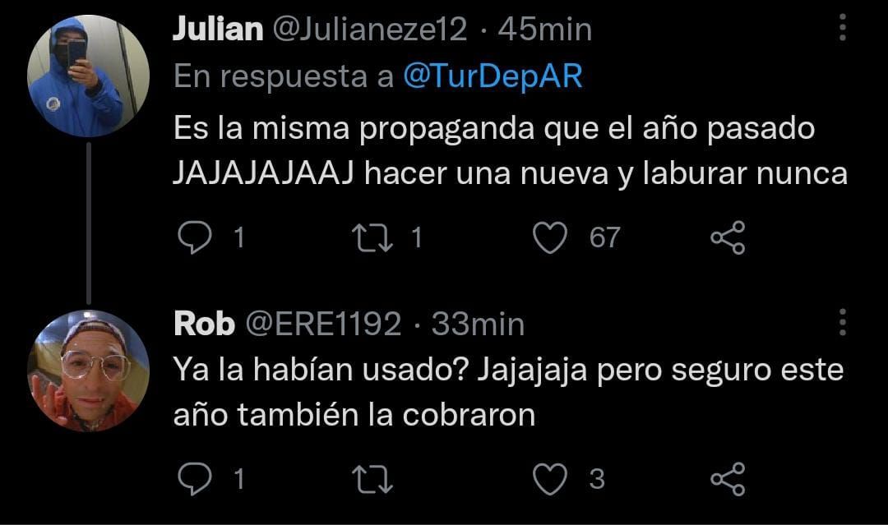Screen dimensions: 888x525
Task: Share Julian's tweet
Action: pyautogui.click(x=728, y=237)
